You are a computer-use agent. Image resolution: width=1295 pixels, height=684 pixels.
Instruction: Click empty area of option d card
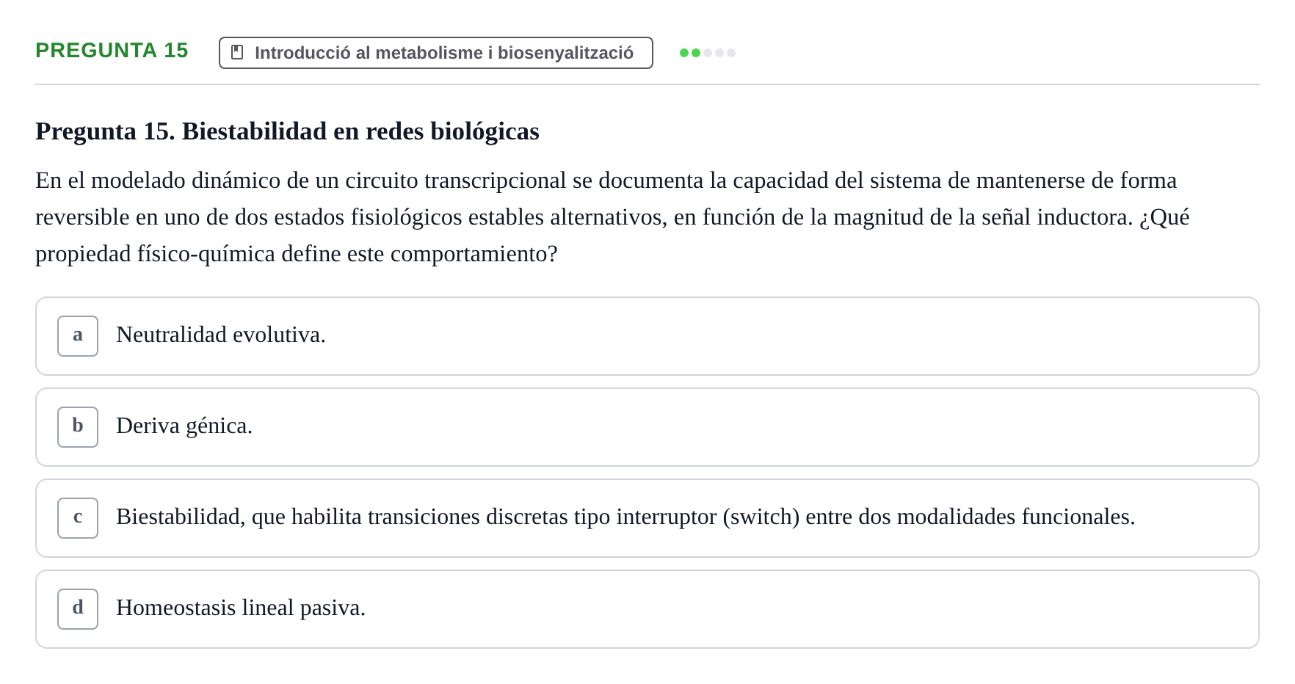[808, 609]
